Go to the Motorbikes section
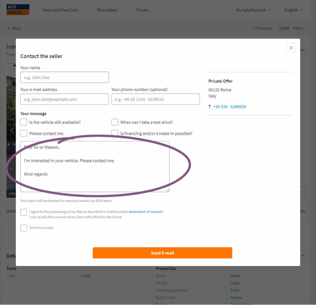The width and height of the screenshot is (316, 305). (107, 10)
